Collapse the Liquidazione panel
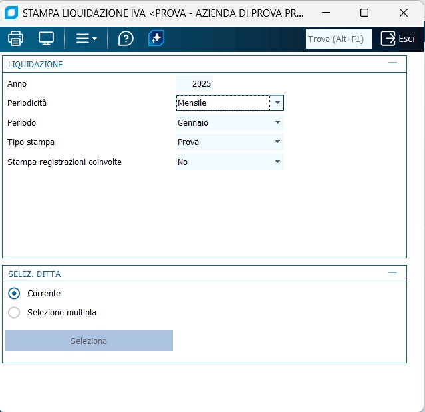Viewport: 425px width, 412px height. pos(392,63)
